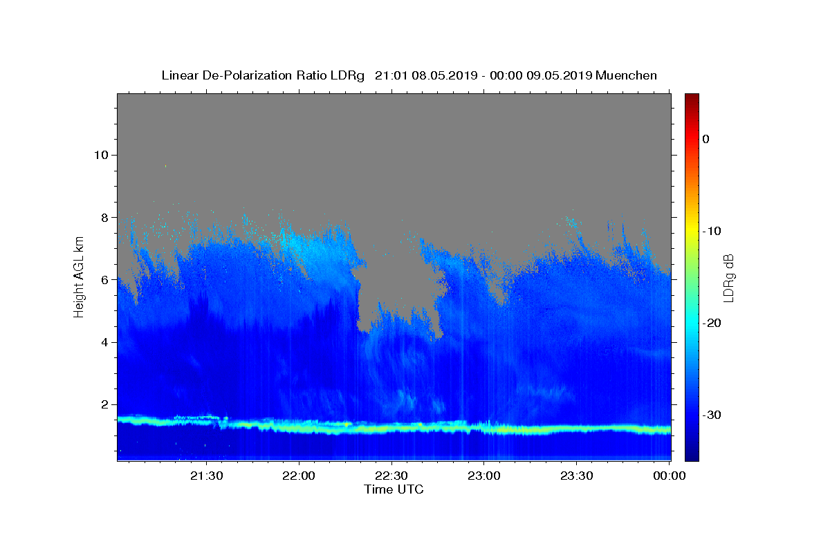Click the 22:00 time tick label
Viewport: 830px width, 553px height.
pos(299,476)
